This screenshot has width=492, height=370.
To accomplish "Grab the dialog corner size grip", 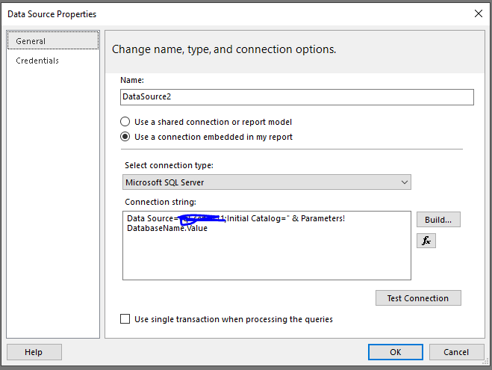I will point(486,362).
